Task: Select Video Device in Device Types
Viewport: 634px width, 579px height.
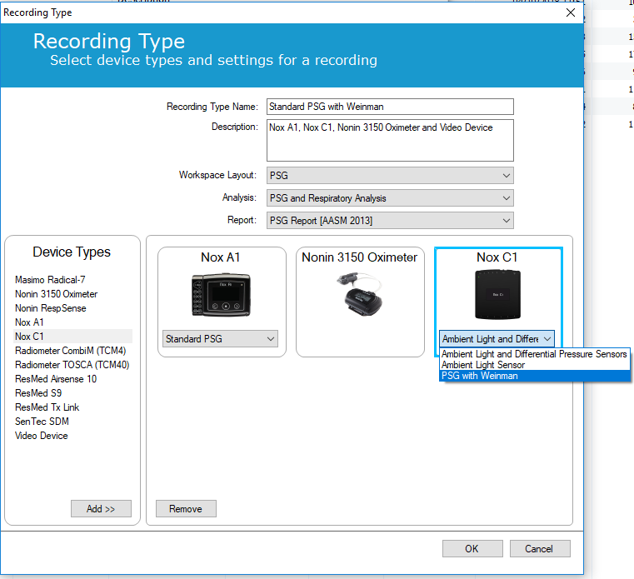Action: point(42,436)
